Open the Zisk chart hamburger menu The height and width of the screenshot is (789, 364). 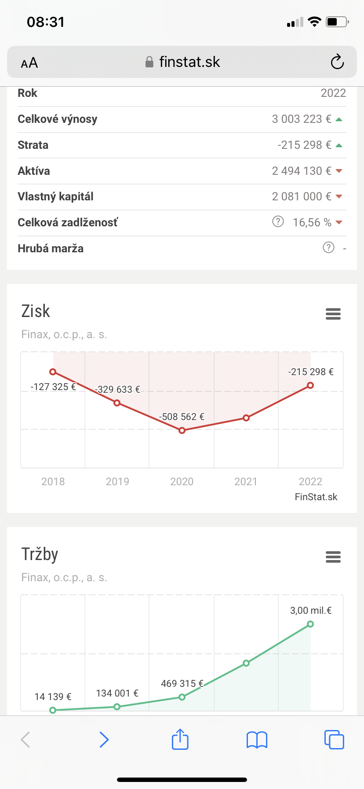click(x=333, y=314)
